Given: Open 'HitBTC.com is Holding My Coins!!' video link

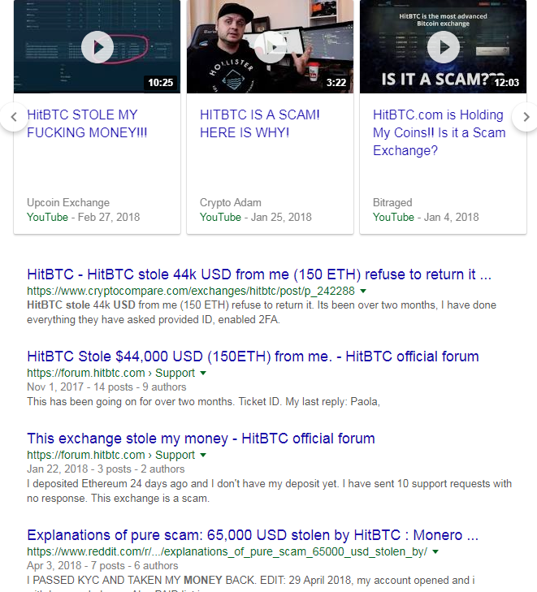Looking at the screenshot, I should point(440,132).
